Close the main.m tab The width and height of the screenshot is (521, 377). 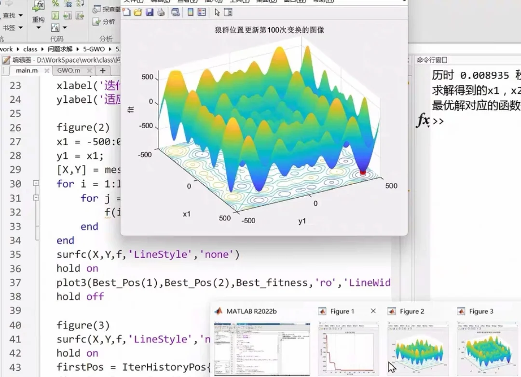point(47,71)
